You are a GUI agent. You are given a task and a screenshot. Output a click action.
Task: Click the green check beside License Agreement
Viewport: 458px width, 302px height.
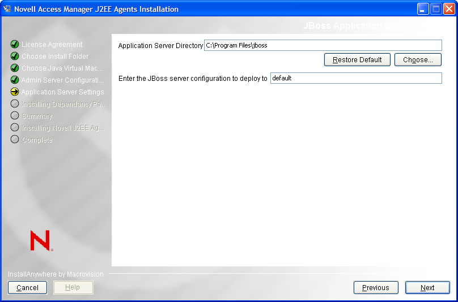15,44
